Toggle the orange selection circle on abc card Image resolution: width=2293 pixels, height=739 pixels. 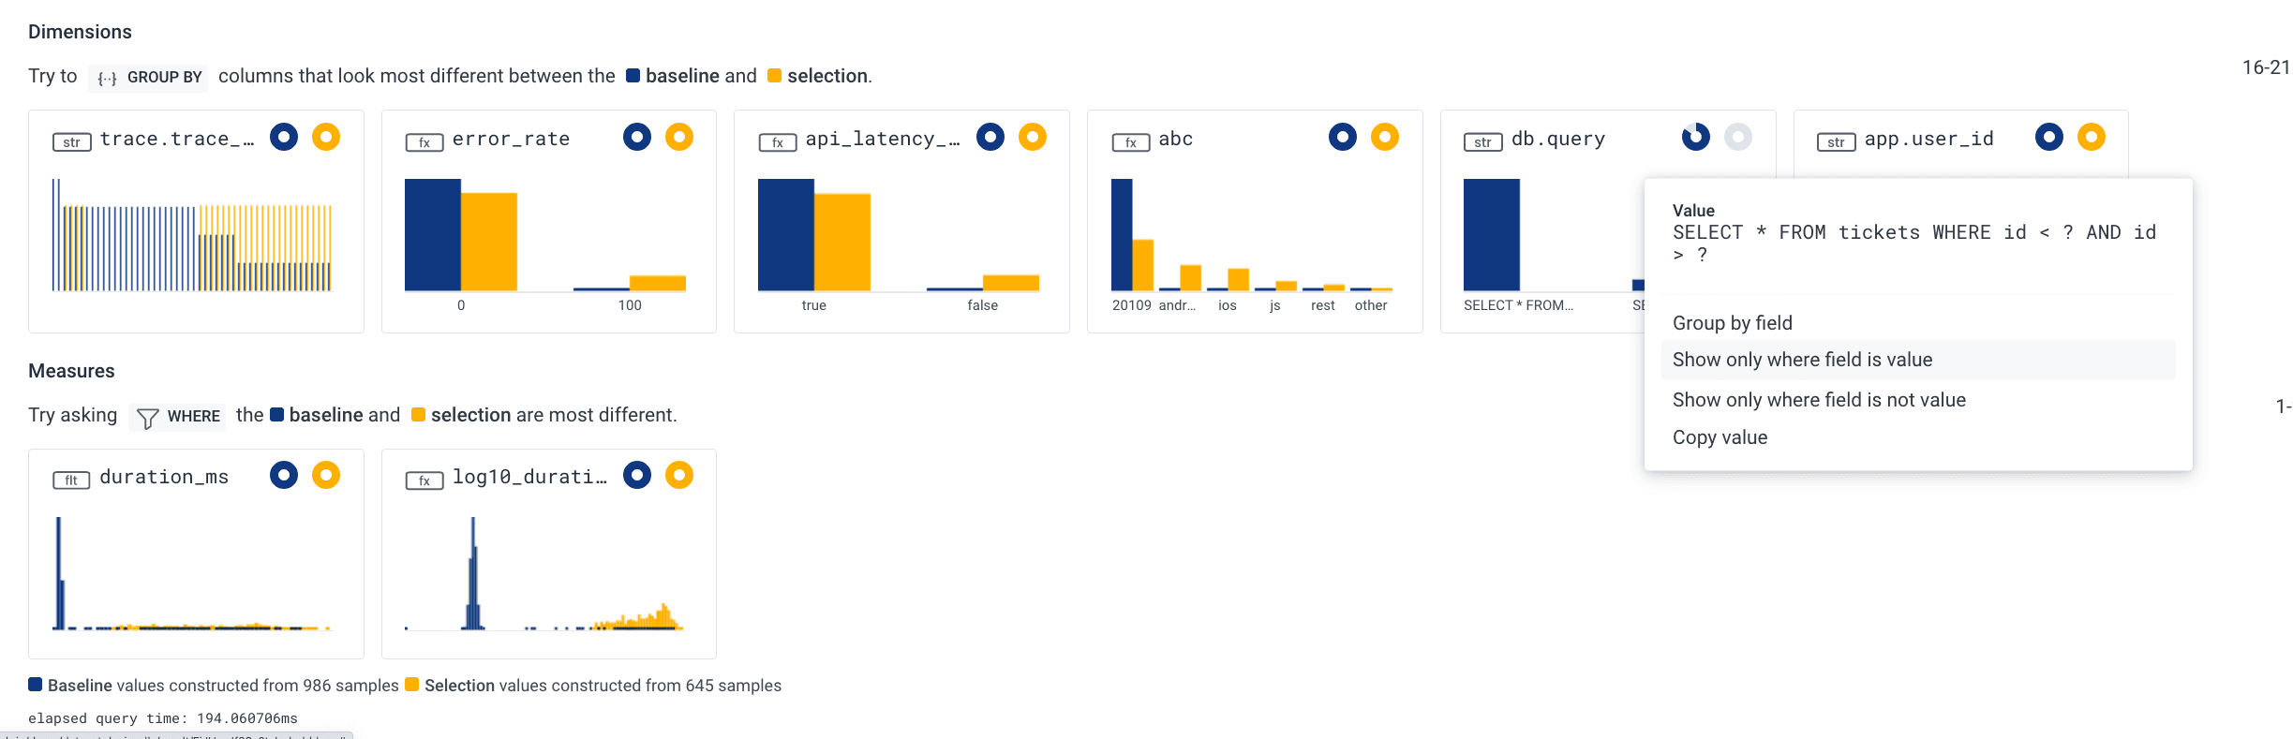pyautogui.click(x=1384, y=138)
